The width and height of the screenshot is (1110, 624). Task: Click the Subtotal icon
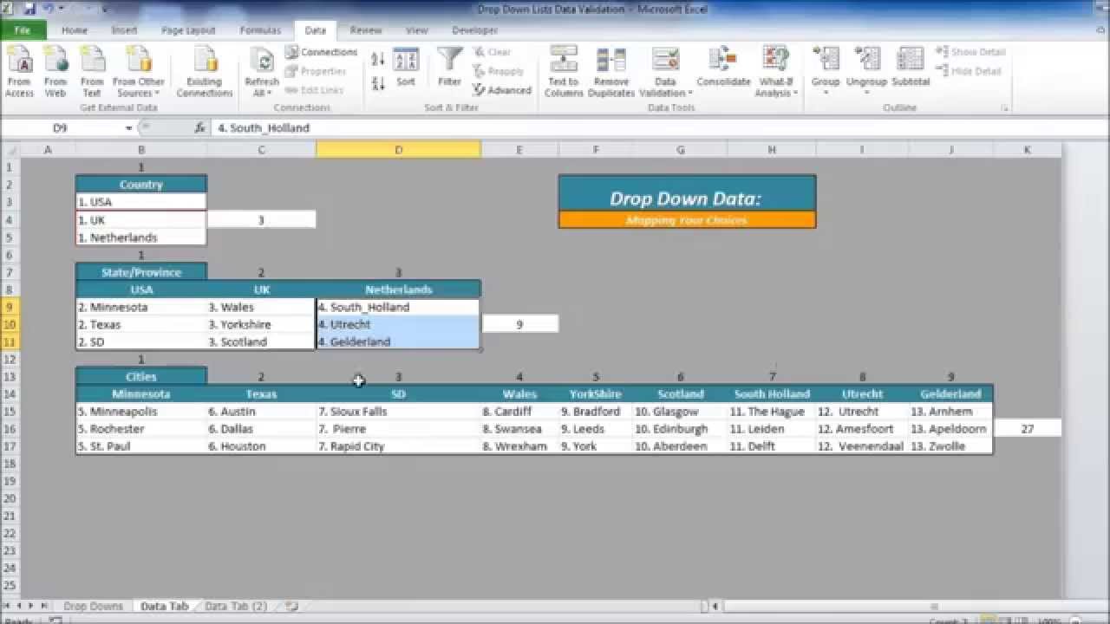click(x=911, y=68)
